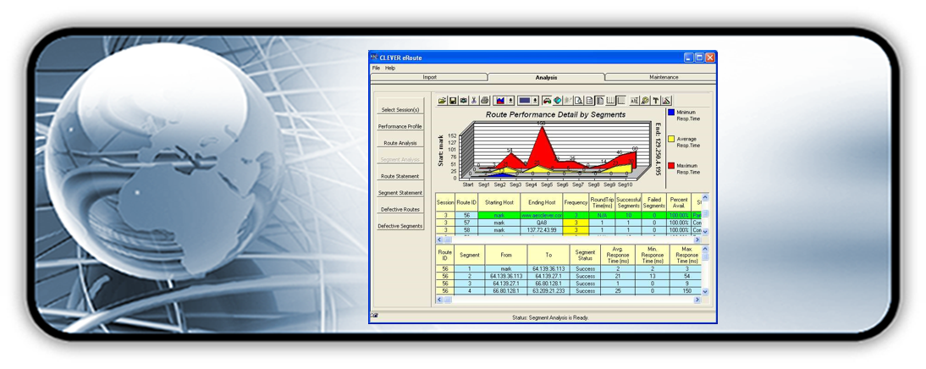
Task: Open the chart type dropdown arrow
Action: point(511,101)
